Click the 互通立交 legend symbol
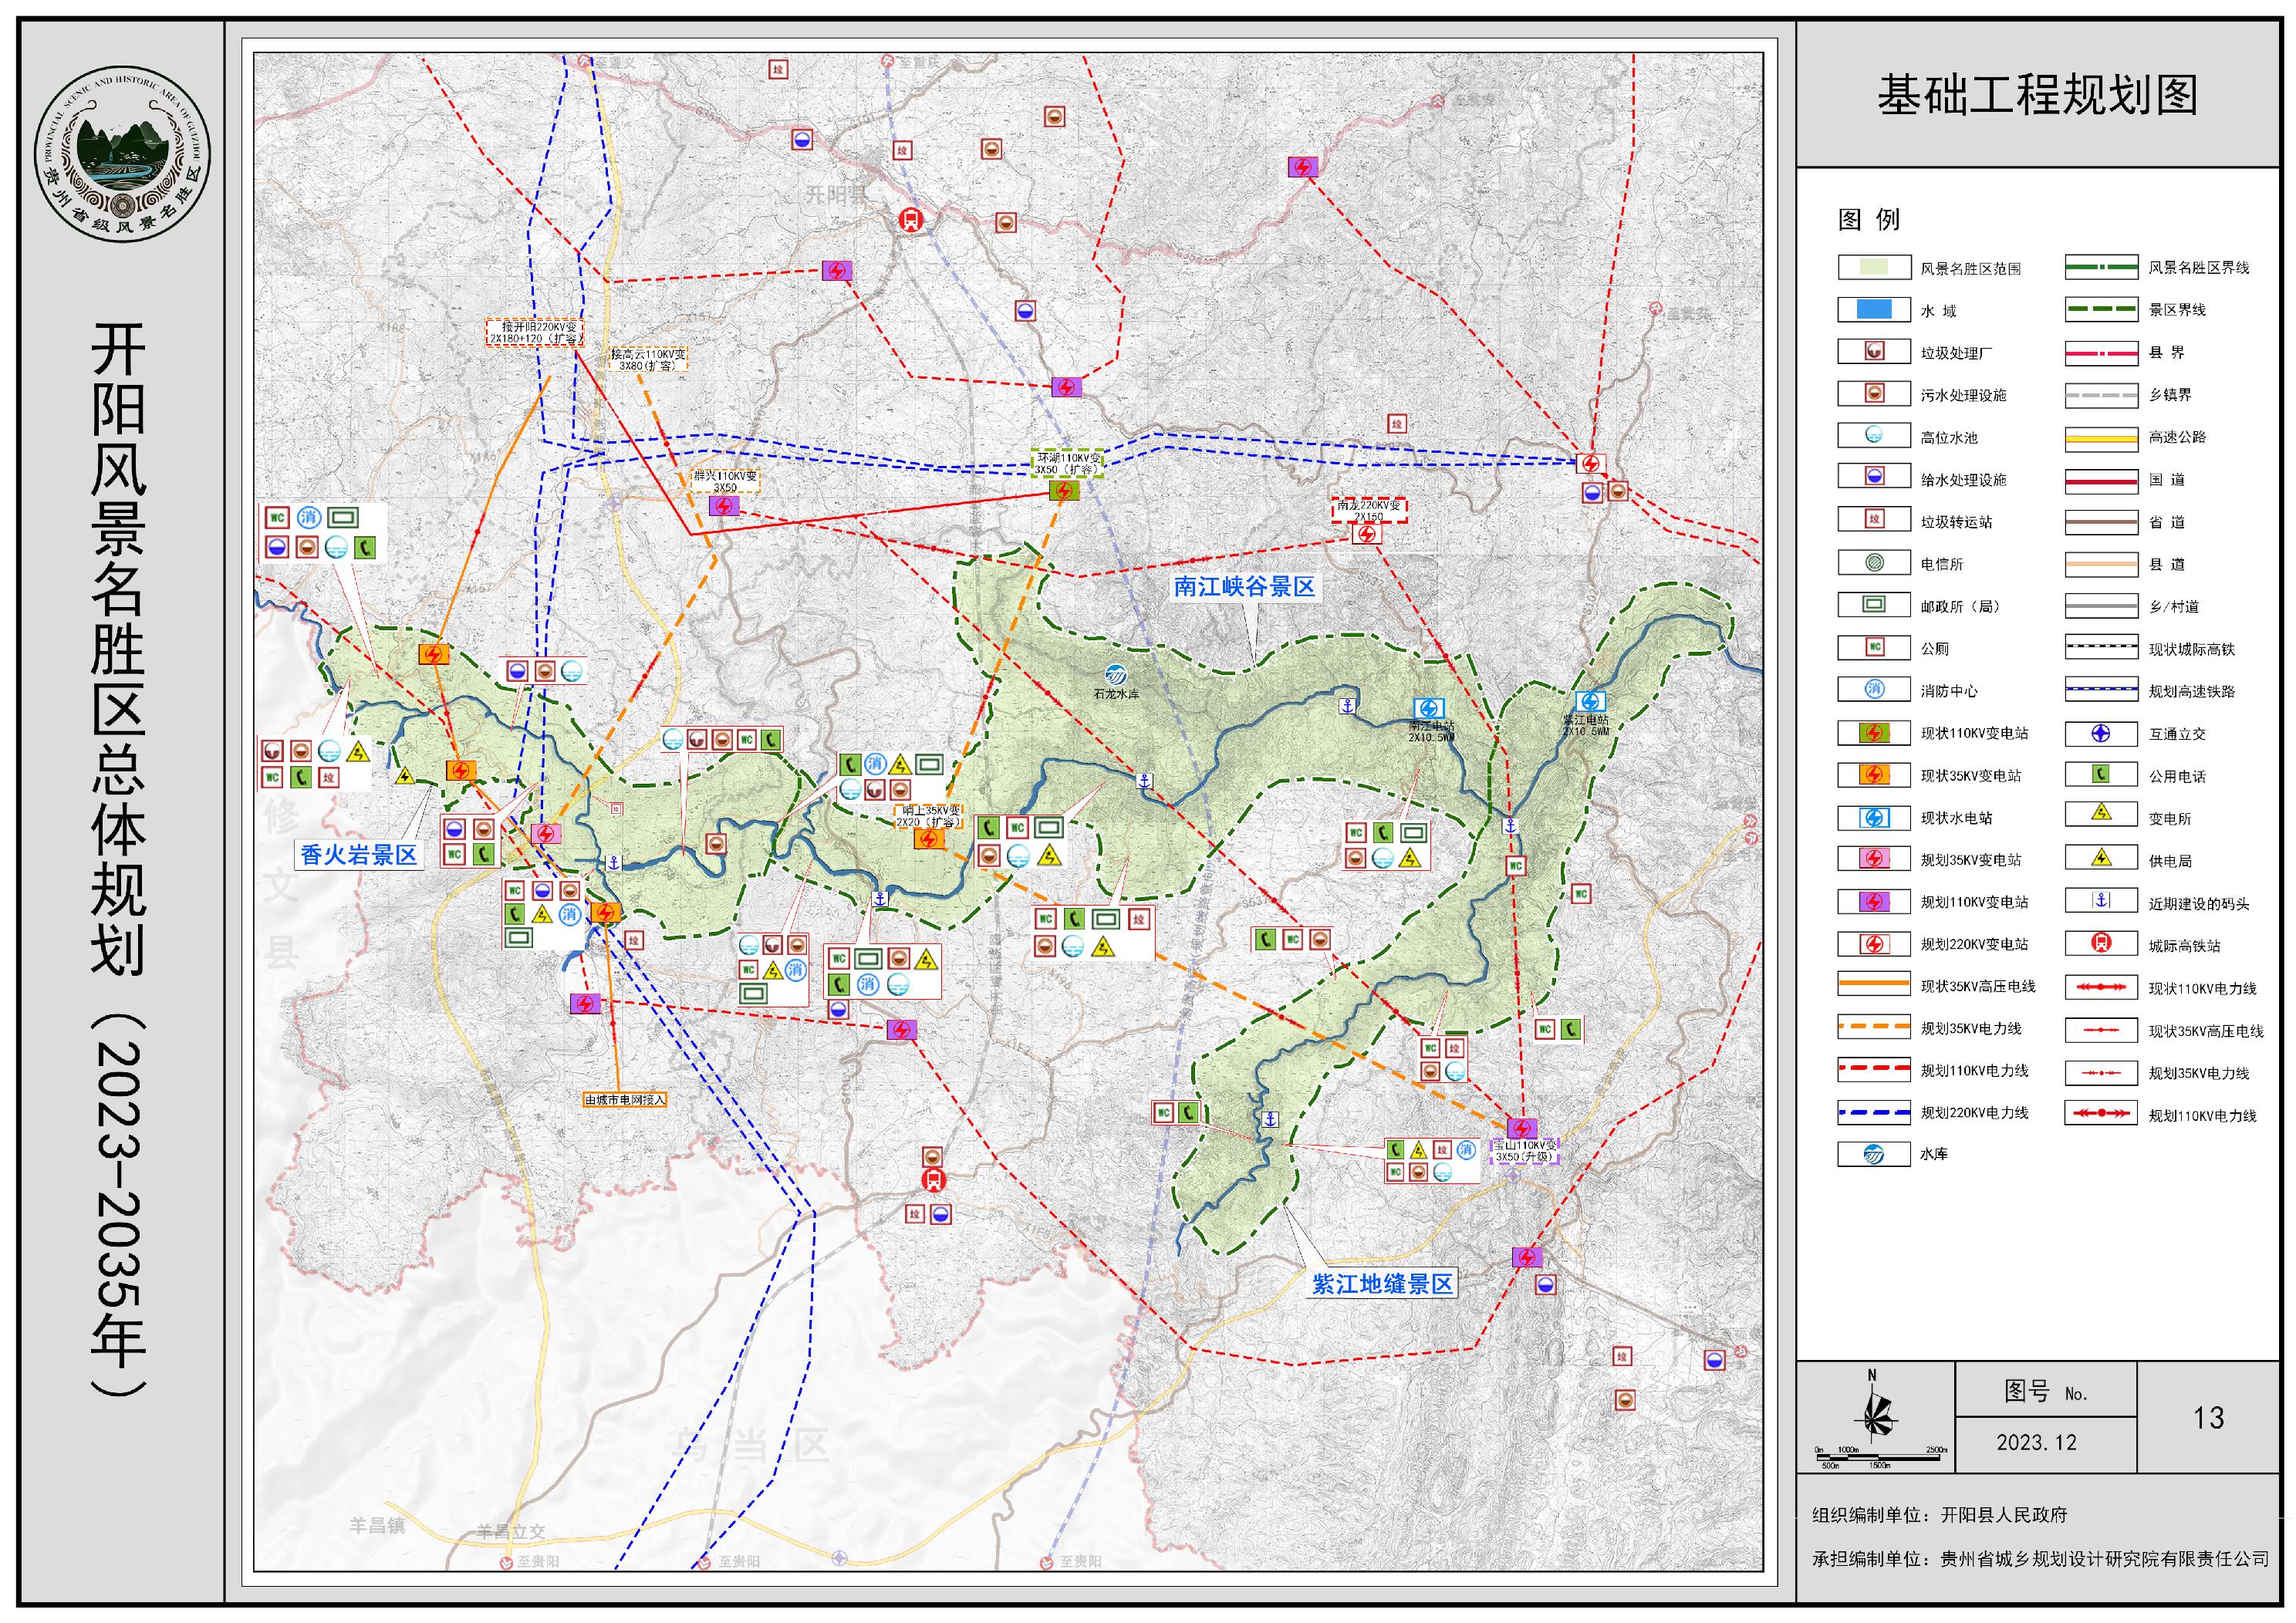This screenshot has width=2296, height=1623. point(2101,733)
